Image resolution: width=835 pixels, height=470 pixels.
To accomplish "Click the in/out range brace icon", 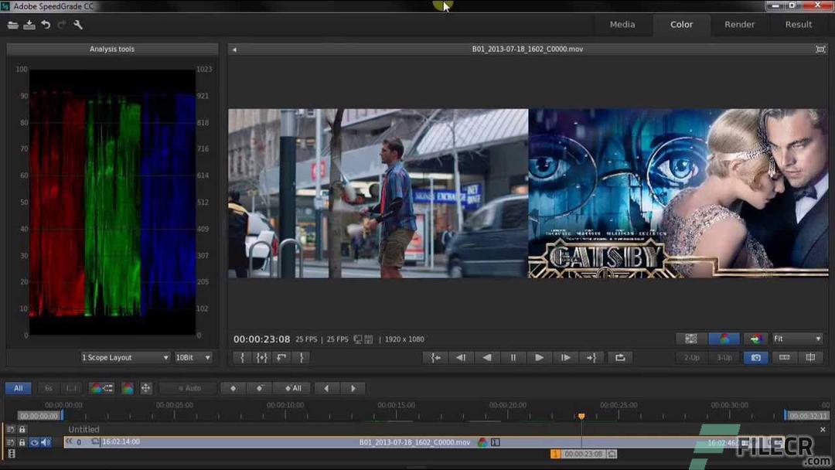I will click(262, 358).
